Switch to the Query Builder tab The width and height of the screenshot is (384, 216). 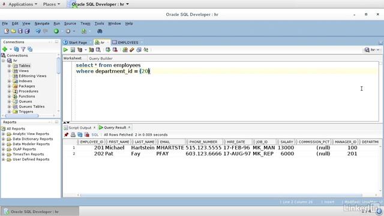(101, 58)
